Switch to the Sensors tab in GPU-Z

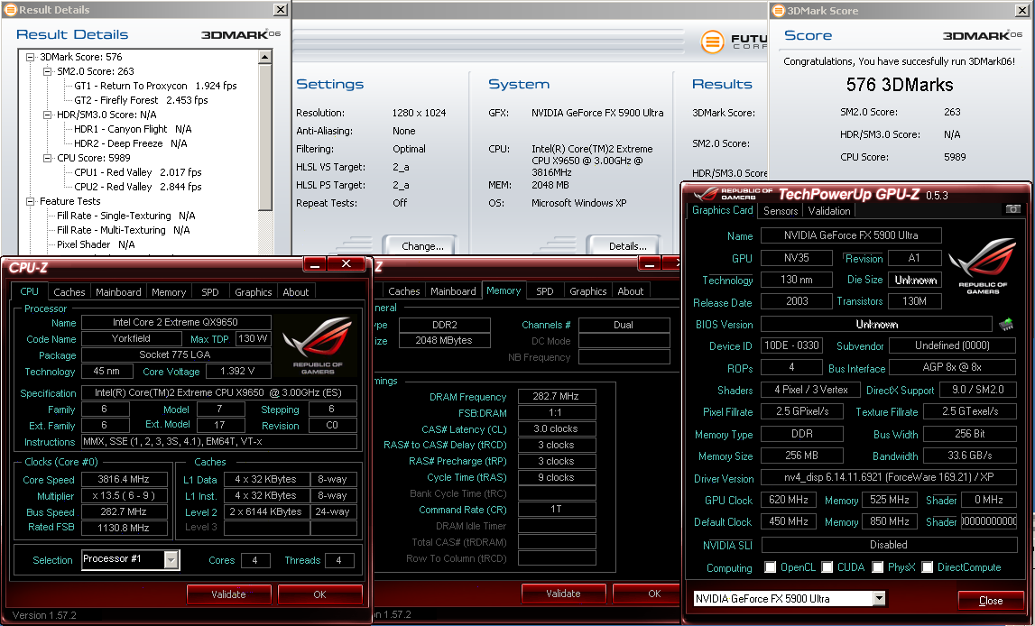click(x=781, y=210)
